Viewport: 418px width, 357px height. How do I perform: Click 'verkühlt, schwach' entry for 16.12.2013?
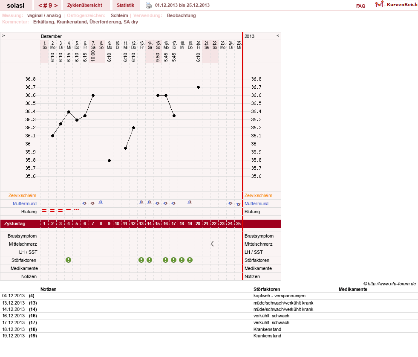tap(271, 316)
